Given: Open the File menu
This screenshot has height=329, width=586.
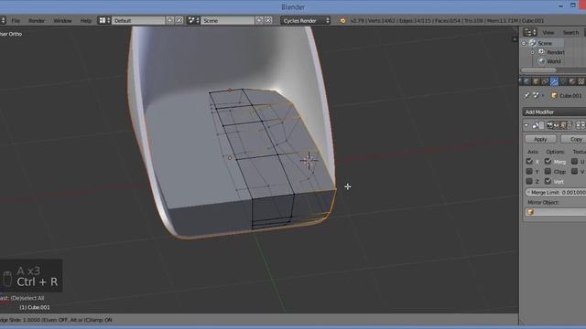Looking at the screenshot, I should click(16, 20).
